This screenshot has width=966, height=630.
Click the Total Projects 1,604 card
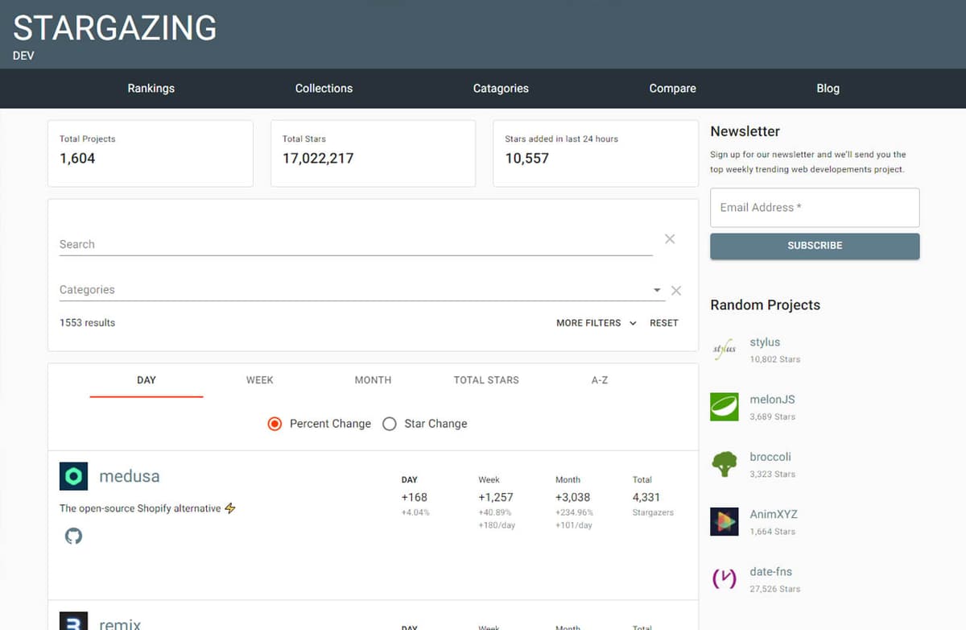(x=151, y=154)
